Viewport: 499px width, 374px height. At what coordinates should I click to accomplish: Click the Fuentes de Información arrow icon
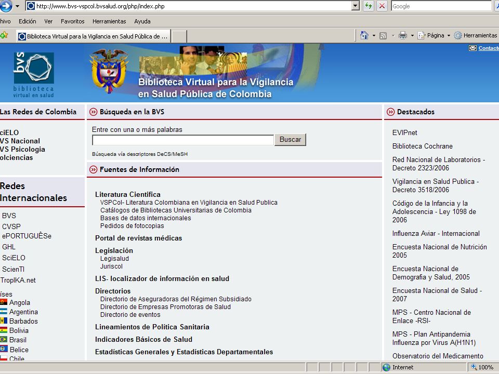pos(93,169)
